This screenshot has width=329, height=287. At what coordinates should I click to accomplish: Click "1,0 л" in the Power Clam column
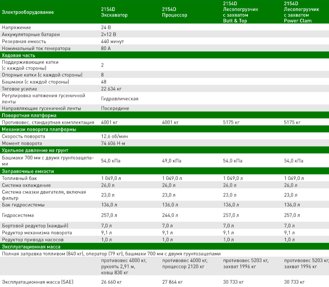(289, 240)
